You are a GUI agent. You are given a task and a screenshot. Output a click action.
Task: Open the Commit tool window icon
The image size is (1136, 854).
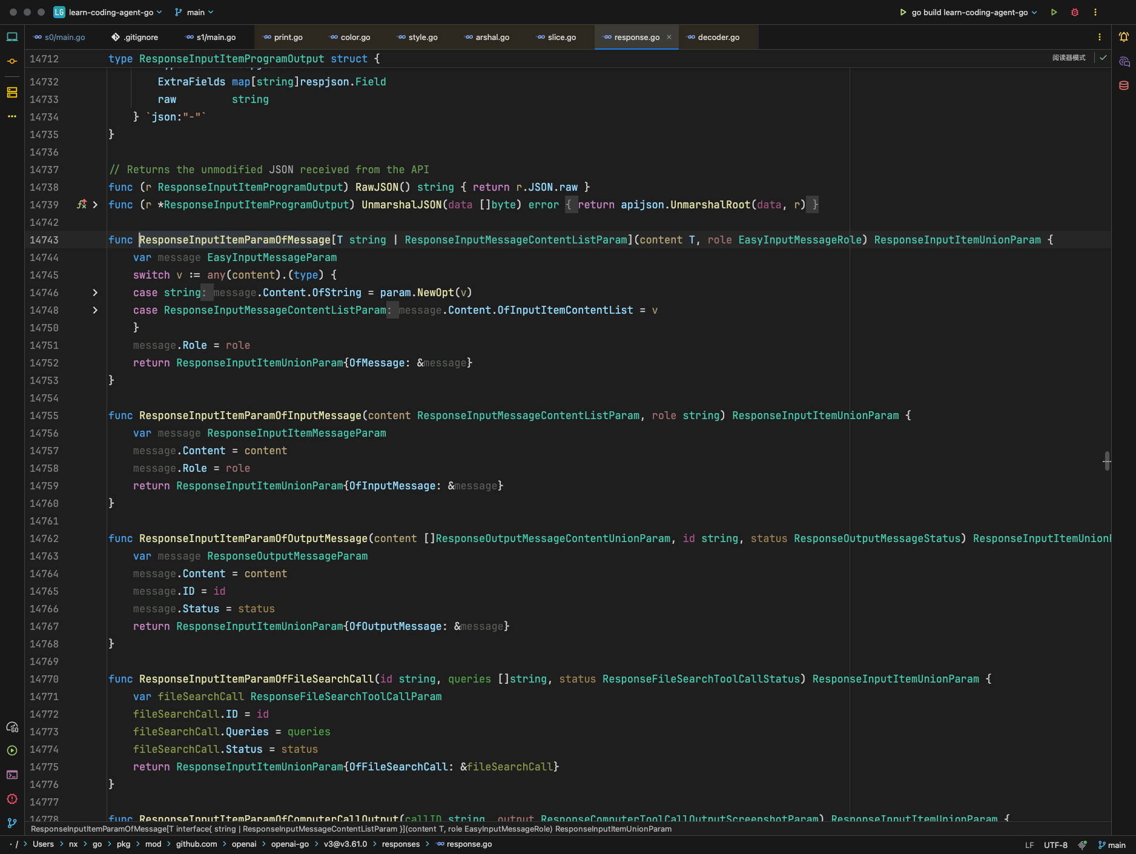12,61
